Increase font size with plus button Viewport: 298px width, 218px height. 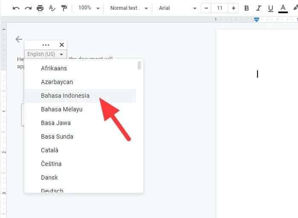point(233,8)
